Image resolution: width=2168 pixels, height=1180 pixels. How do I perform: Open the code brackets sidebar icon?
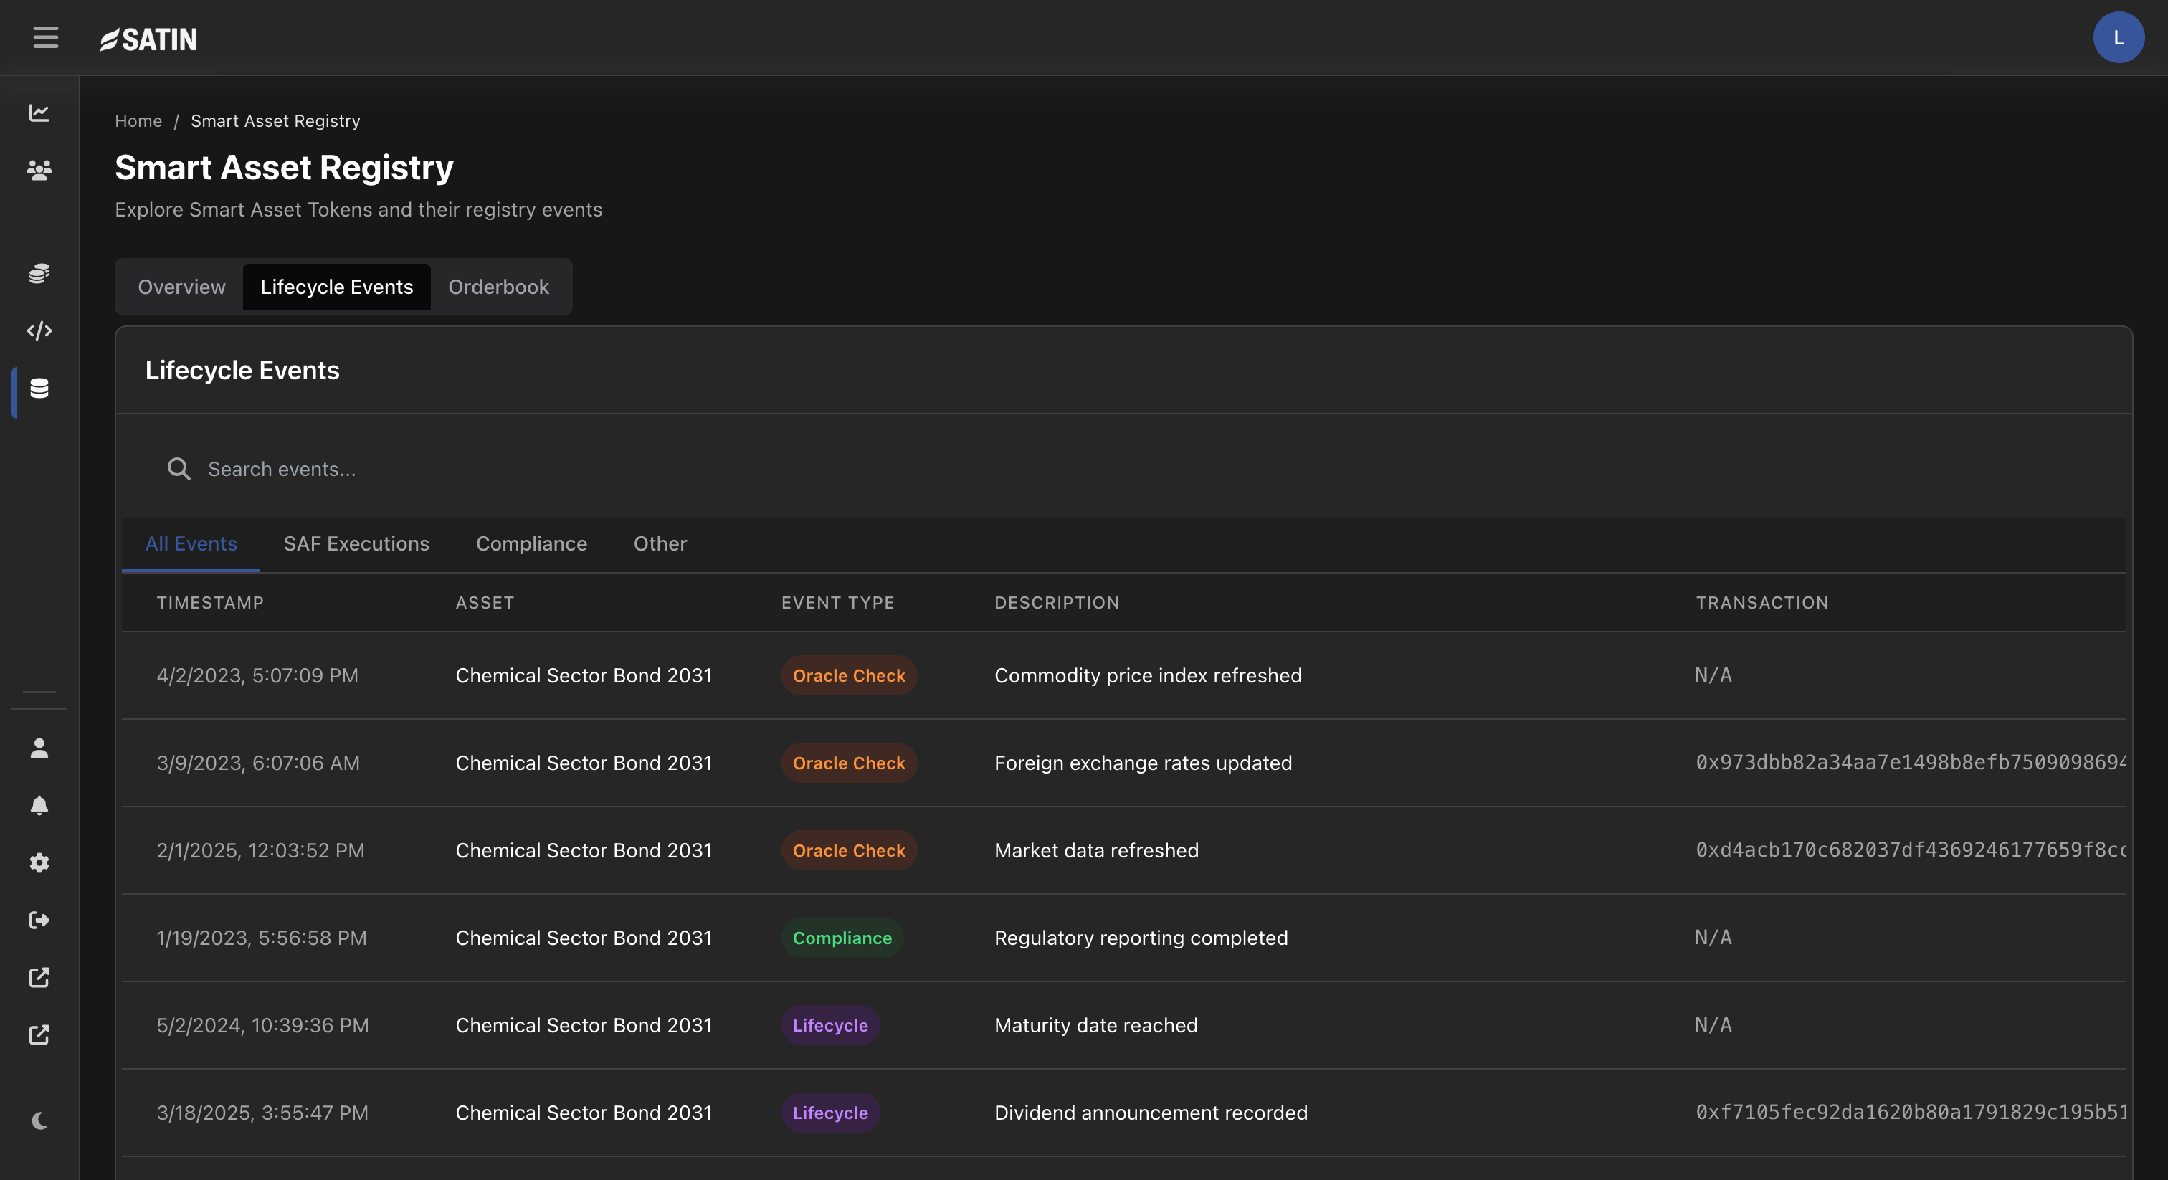coord(39,330)
